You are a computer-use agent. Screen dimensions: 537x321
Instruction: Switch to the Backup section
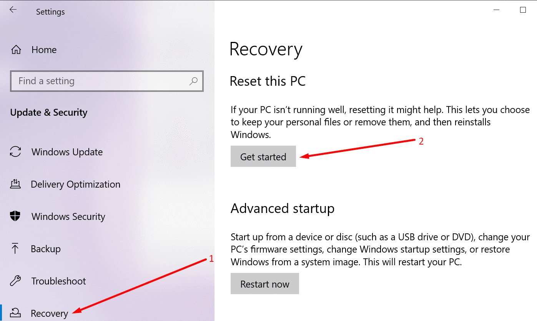pyautogui.click(x=45, y=249)
